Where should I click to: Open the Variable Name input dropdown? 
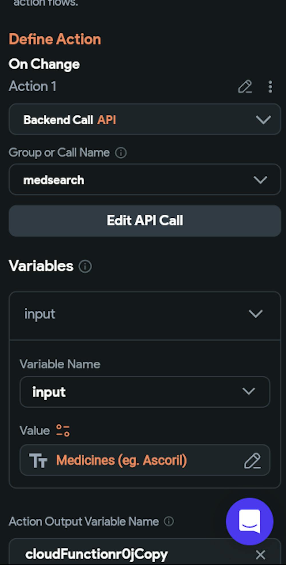coord(145,392)
